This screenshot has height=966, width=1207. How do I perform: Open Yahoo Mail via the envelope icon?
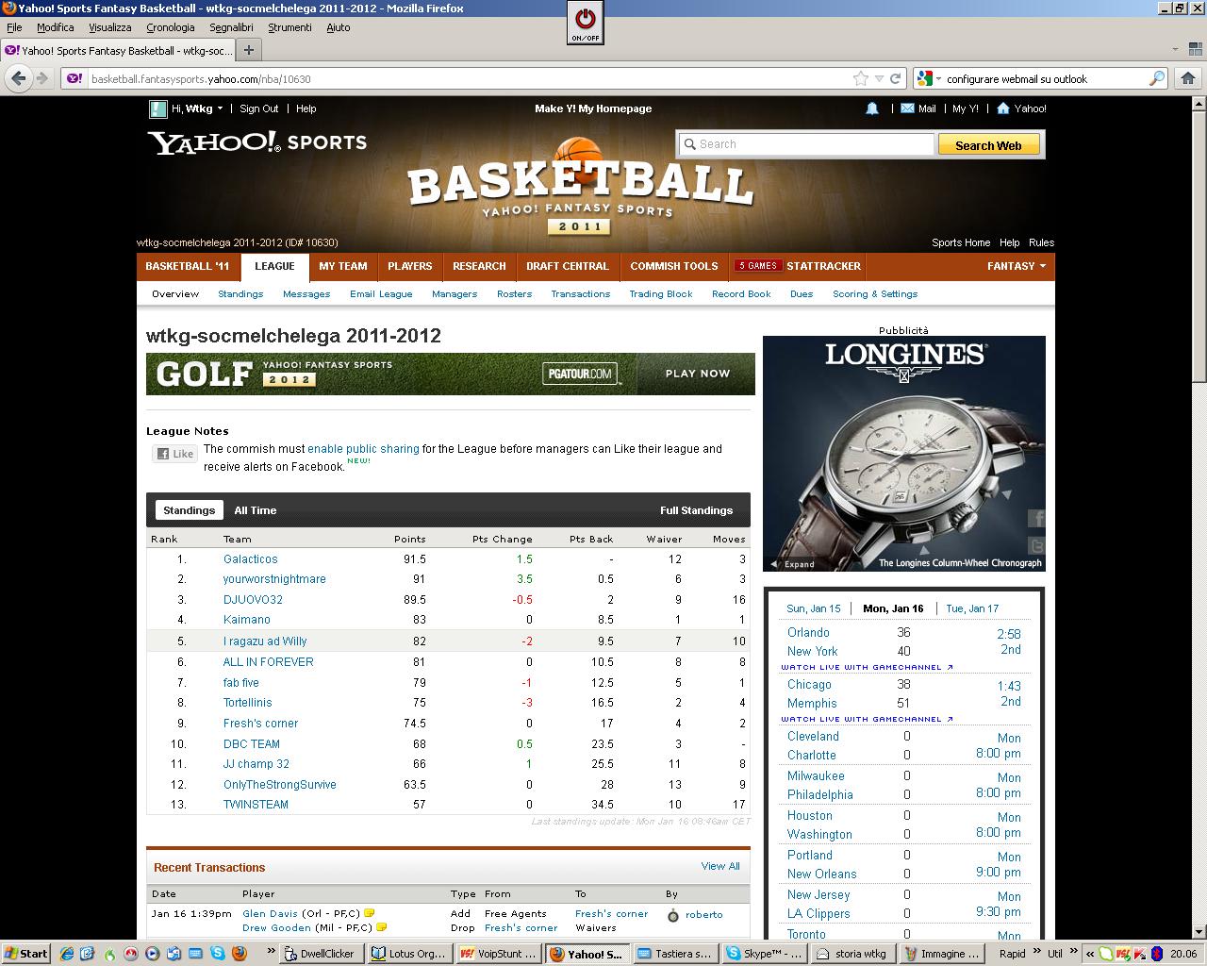(x=907, y=108)
